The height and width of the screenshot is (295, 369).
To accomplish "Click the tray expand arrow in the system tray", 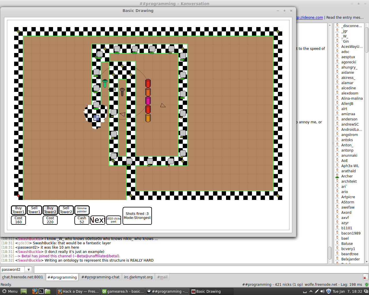I will tap(311, 291).
